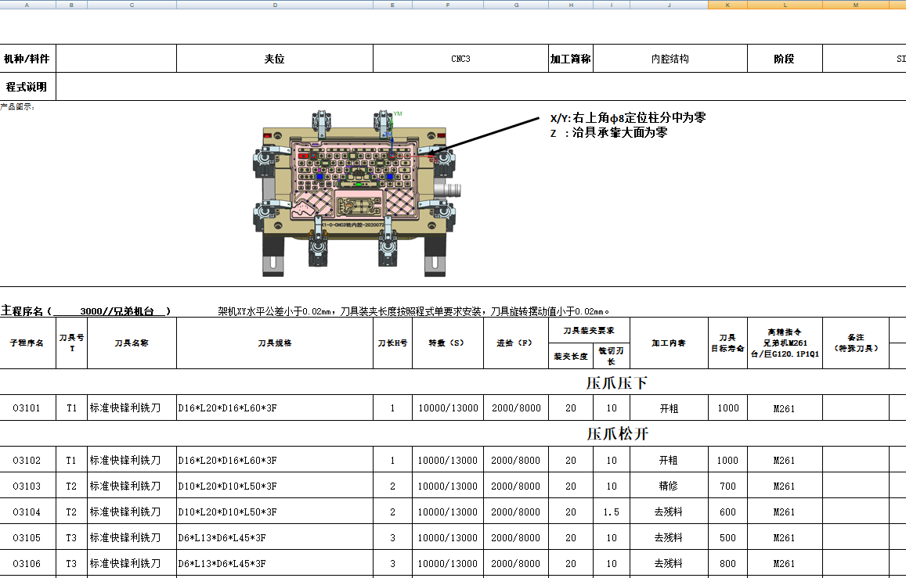
Task: Select the 03104 subprogram cell
Action: (27, 512)
